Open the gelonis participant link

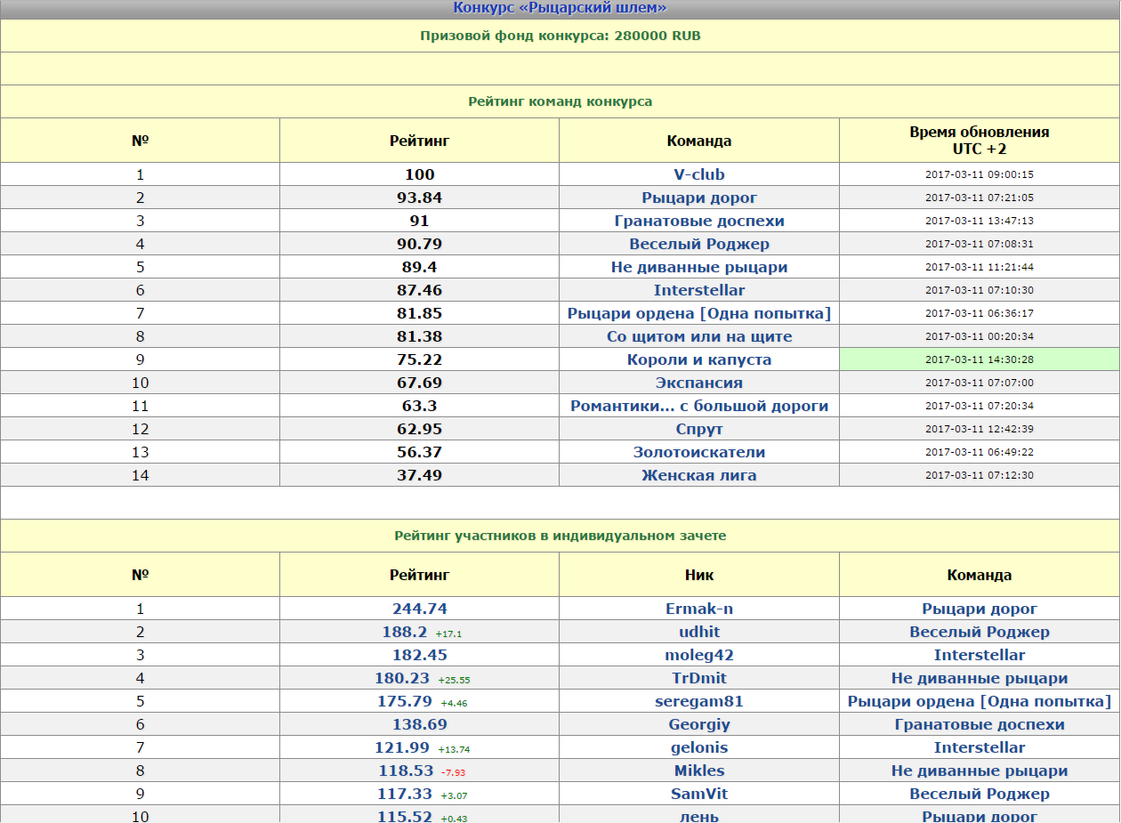point(699,747)
